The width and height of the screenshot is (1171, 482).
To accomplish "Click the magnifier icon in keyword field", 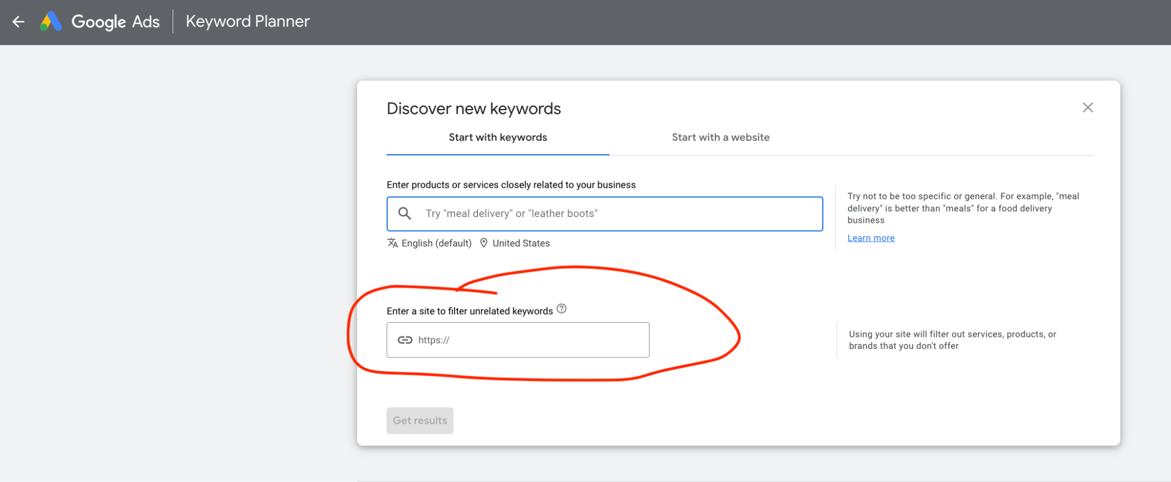I will [x=405, y=214].
